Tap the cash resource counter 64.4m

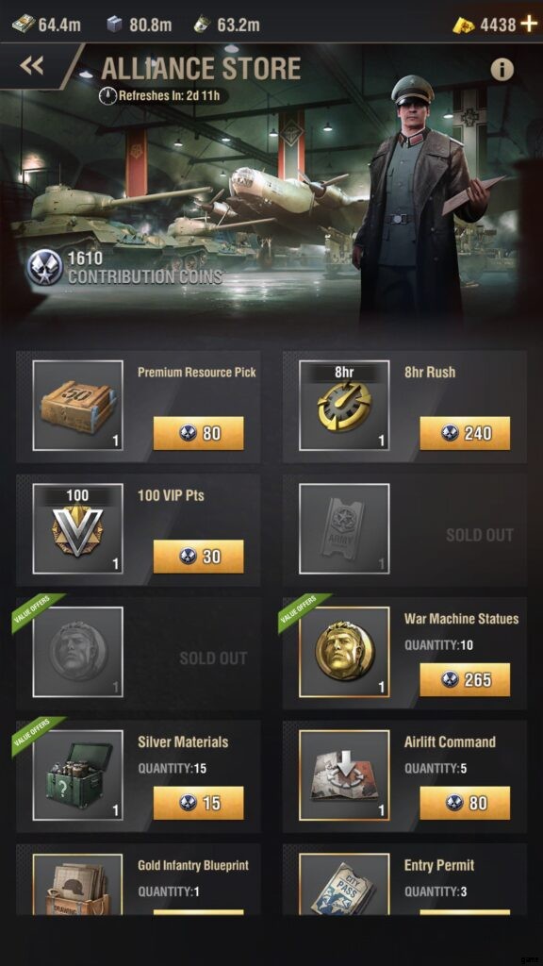point(47,24)
